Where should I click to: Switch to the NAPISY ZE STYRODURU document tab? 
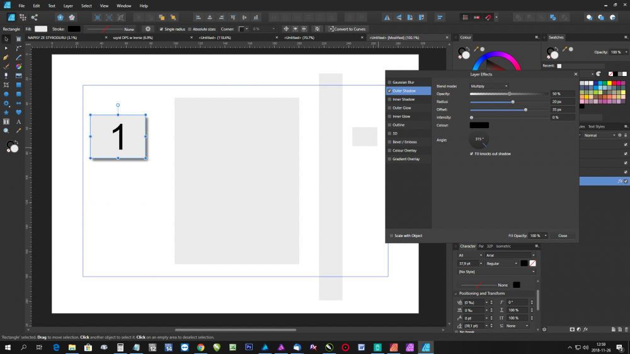tap(53, 38)
